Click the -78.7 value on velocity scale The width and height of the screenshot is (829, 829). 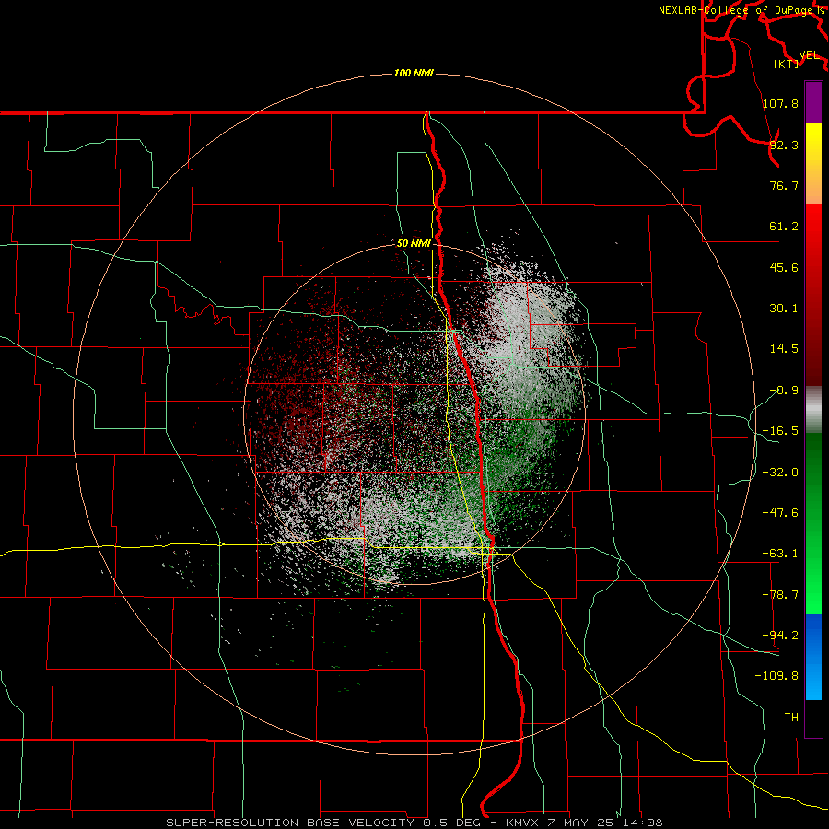pos(780,595)
